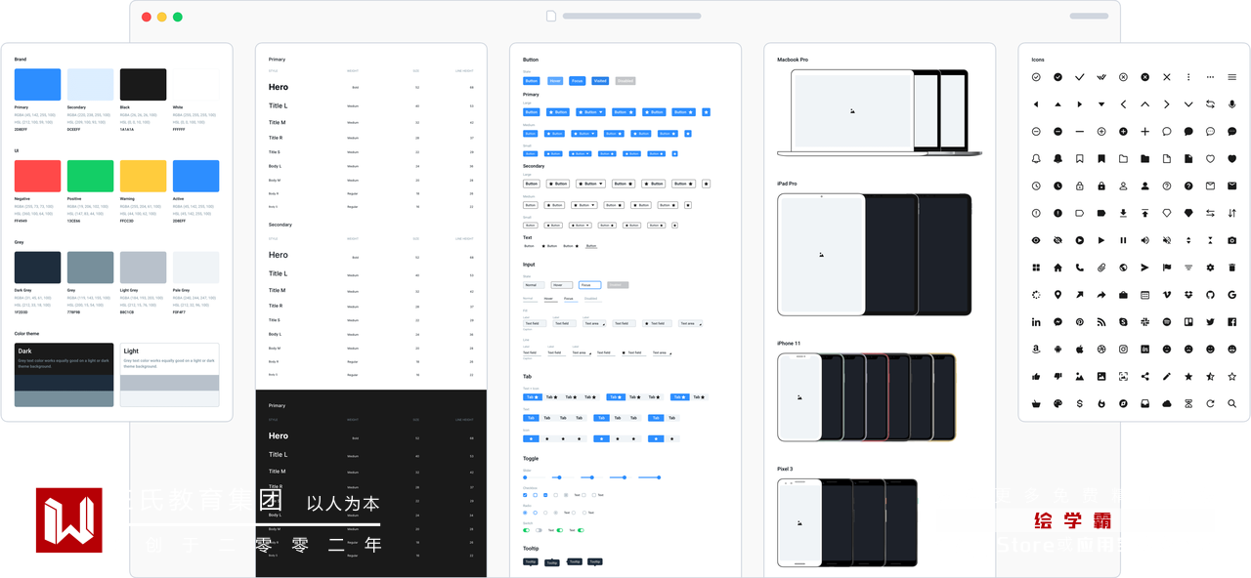Click the chevron-right arrow icon

(1167, 104)
